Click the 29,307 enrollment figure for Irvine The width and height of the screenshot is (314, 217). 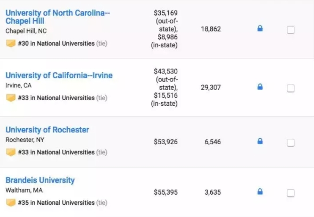[x=211, y=87]
